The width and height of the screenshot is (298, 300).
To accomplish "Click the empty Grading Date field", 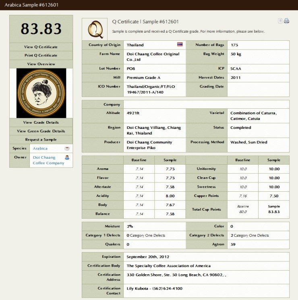I will pos(258,89).
